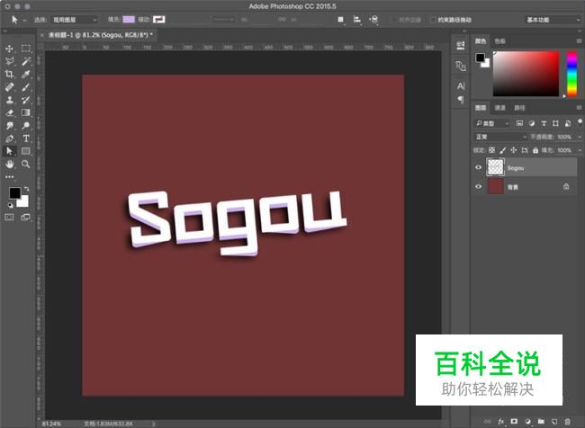Hide the background layer with eye icon
Viewport: 585px width, 428px height.
pos(478,186)
